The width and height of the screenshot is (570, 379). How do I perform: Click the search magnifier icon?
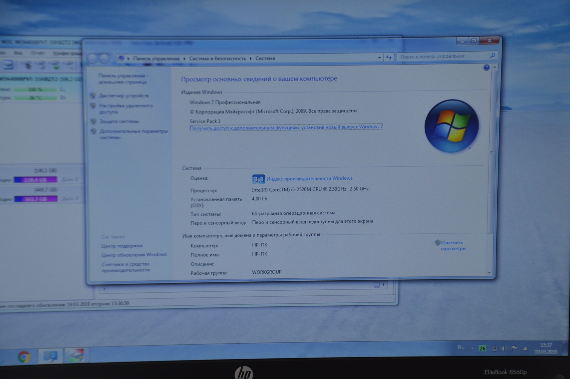tap(492, 55)
